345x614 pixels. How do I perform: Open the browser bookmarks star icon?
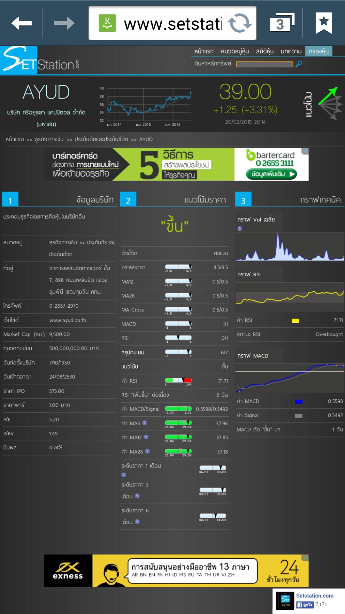tap(324, 23)
